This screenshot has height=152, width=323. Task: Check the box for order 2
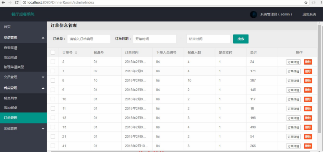53,62
